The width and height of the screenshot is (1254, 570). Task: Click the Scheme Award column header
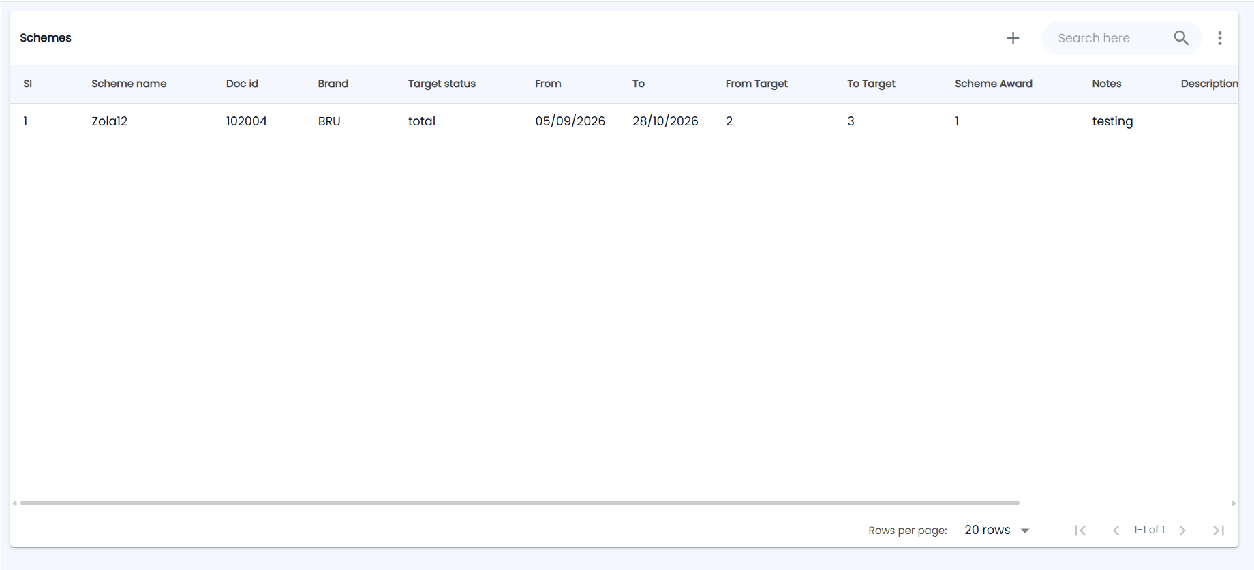pyautogui.click(x=993, y=84)
